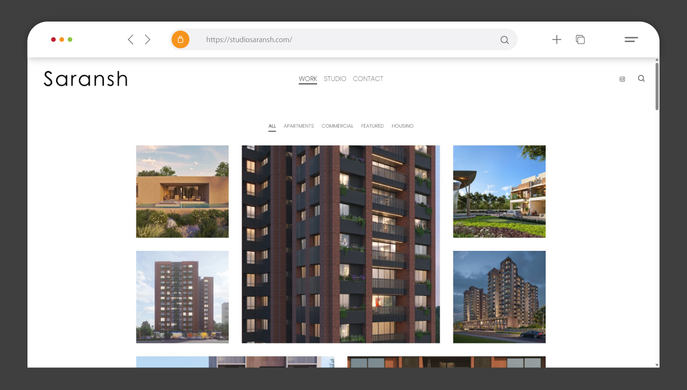Open the tab overview squares icon
Viewport: 687px width, 390px height.
pos(580,40)
